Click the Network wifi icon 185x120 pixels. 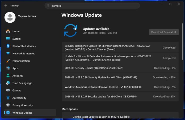point(8,53)
